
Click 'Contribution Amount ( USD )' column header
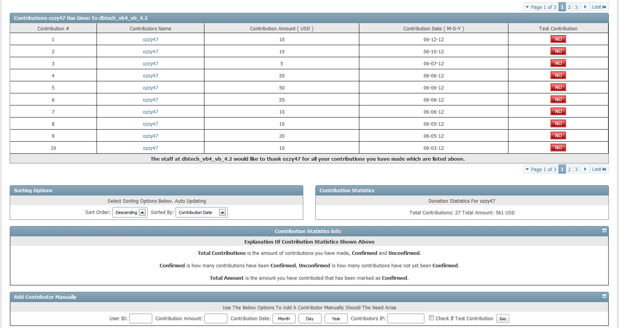(x=281, y=29)
